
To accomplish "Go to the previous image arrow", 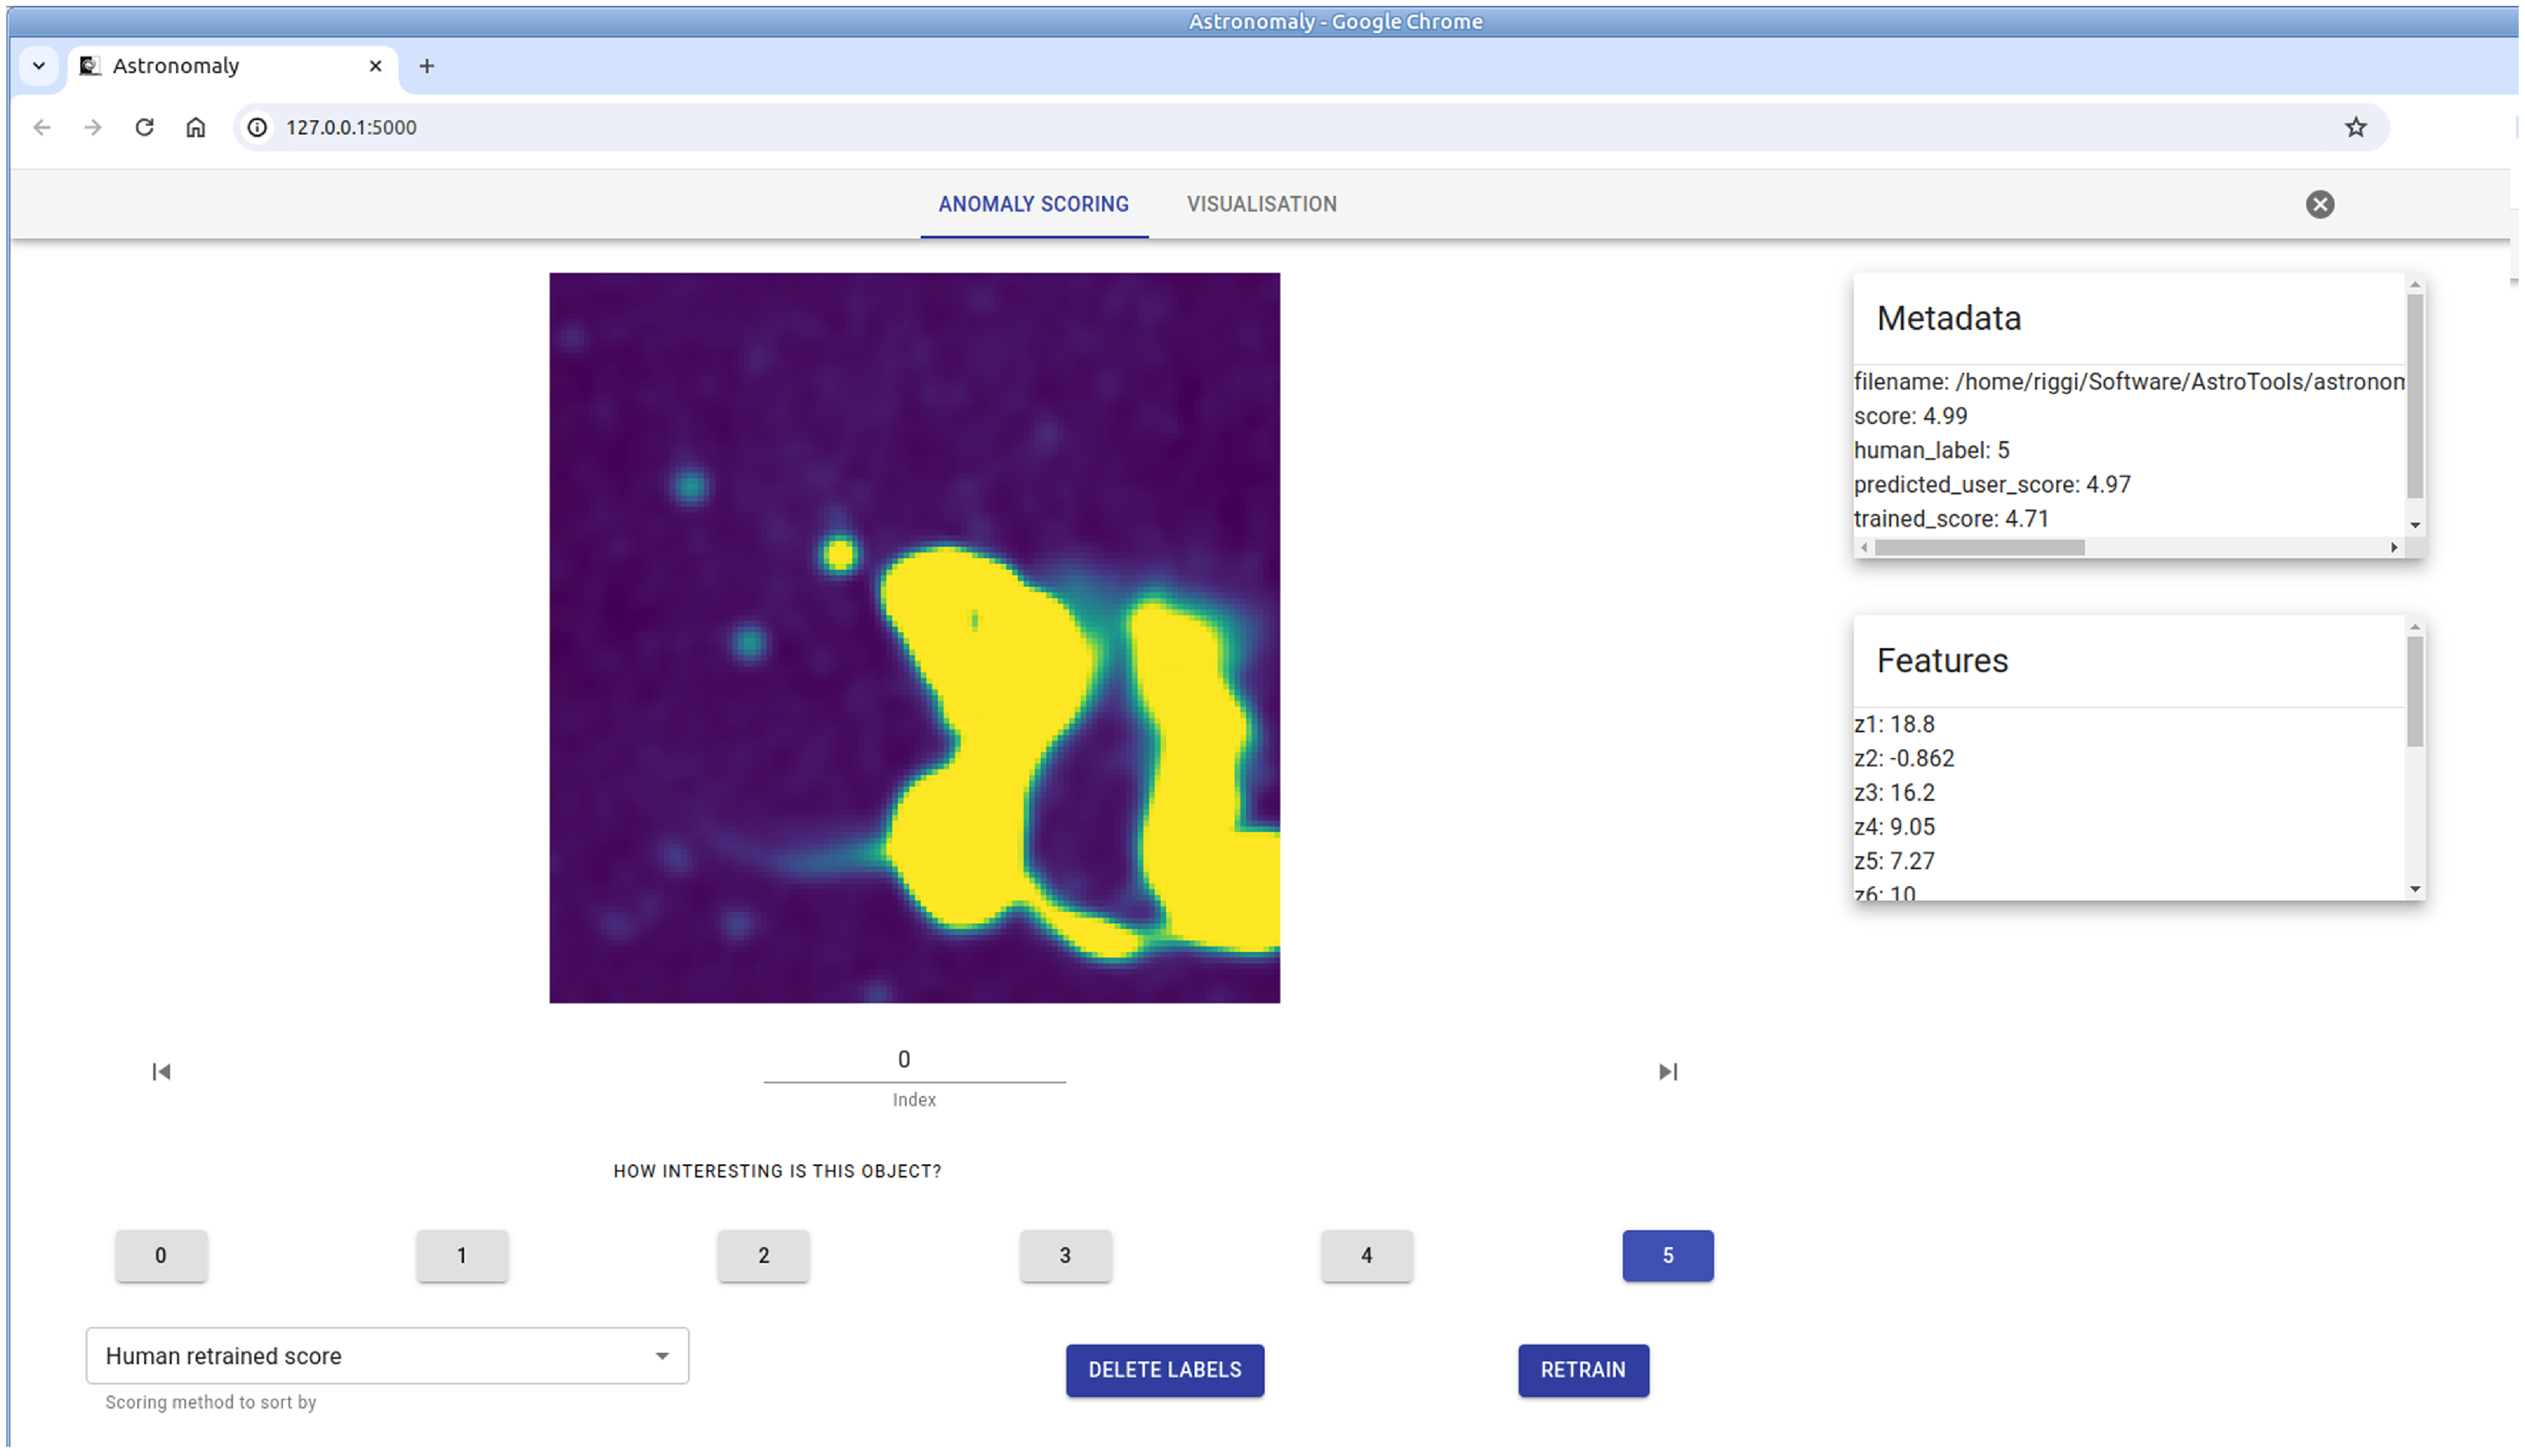I will pyautogui.click(x=161, y=1071).
